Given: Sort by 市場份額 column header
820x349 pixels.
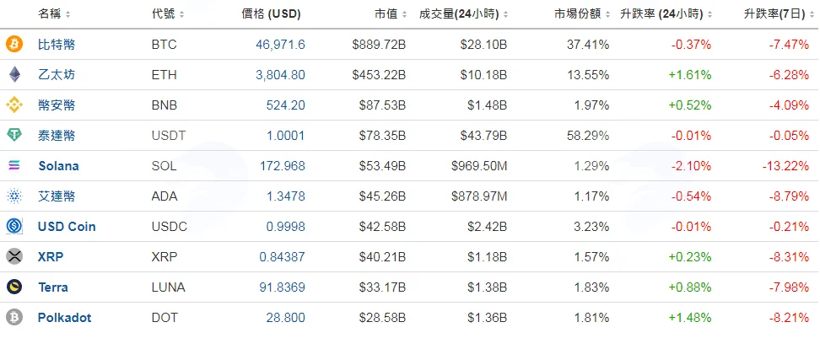Looking at the screenshot, I should (x=582, y=14).
